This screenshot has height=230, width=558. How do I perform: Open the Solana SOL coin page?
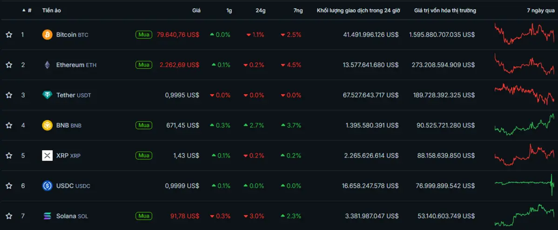tap(72, 216)
